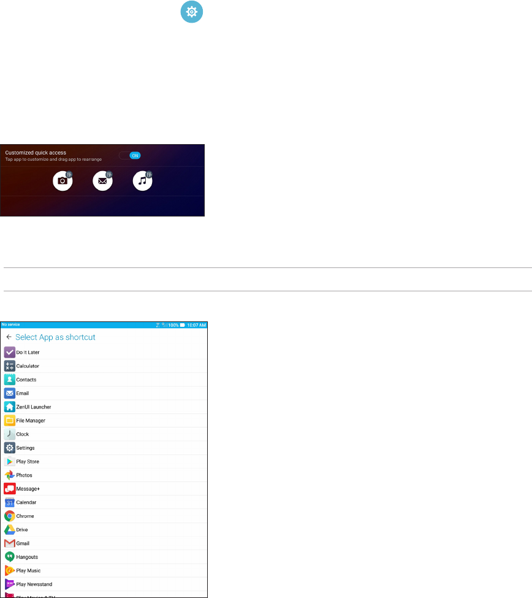Screen dimensions: 532x598
Task: Pick the Contacts app icon
Action: (x=10, y=380)
